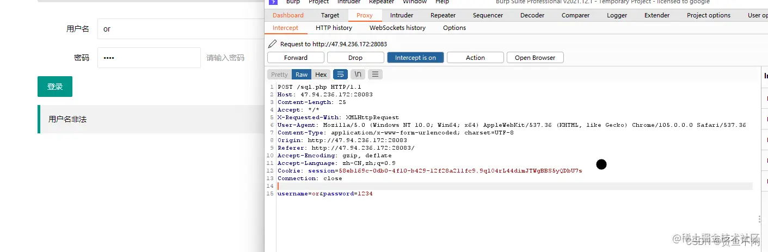The width and height of the screenshot is (768, 252).
Task: Open the Target tab
Action: 330,15
